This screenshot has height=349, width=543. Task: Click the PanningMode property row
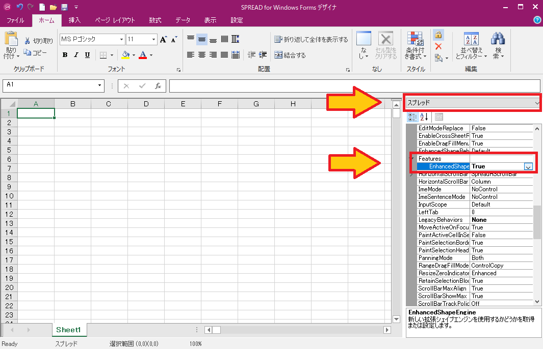coord(475,258)
